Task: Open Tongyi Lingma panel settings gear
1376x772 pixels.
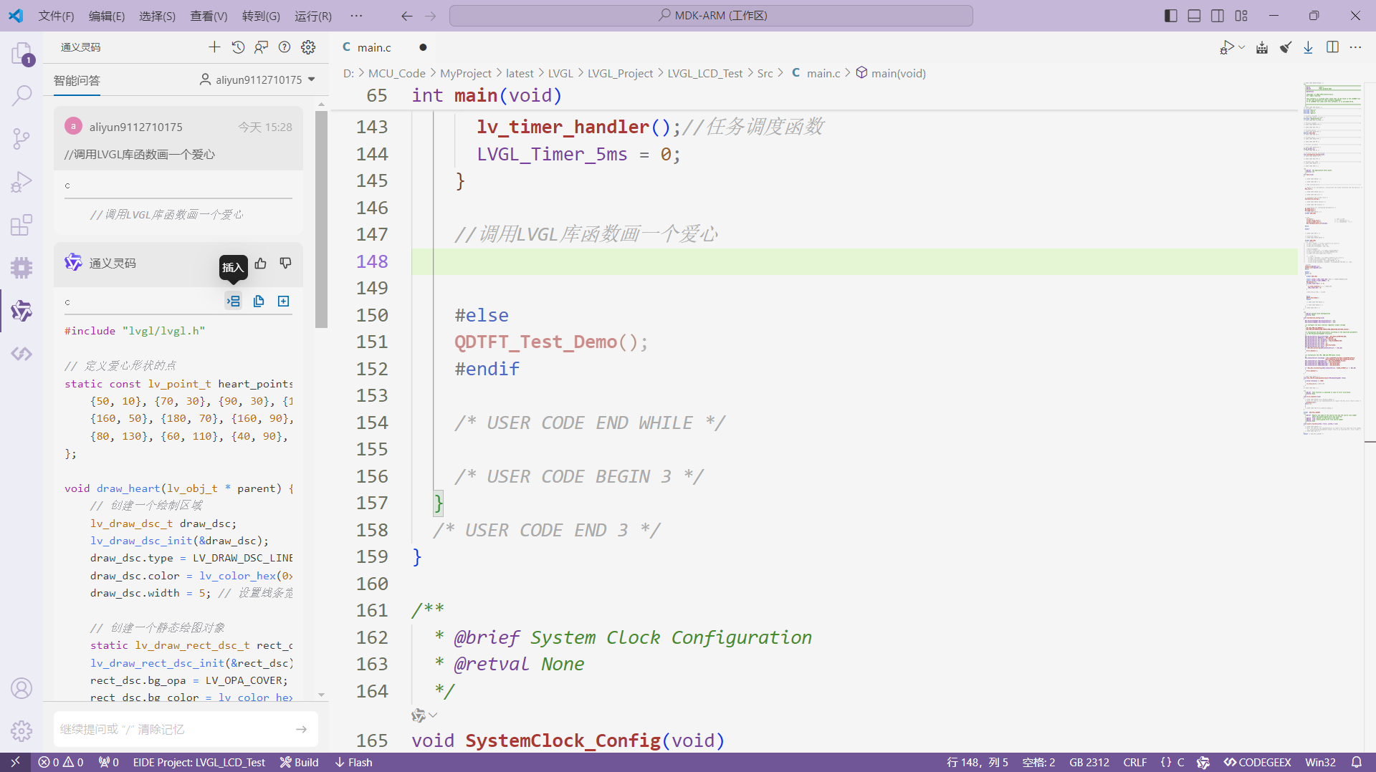Action: tap(308, 47)
